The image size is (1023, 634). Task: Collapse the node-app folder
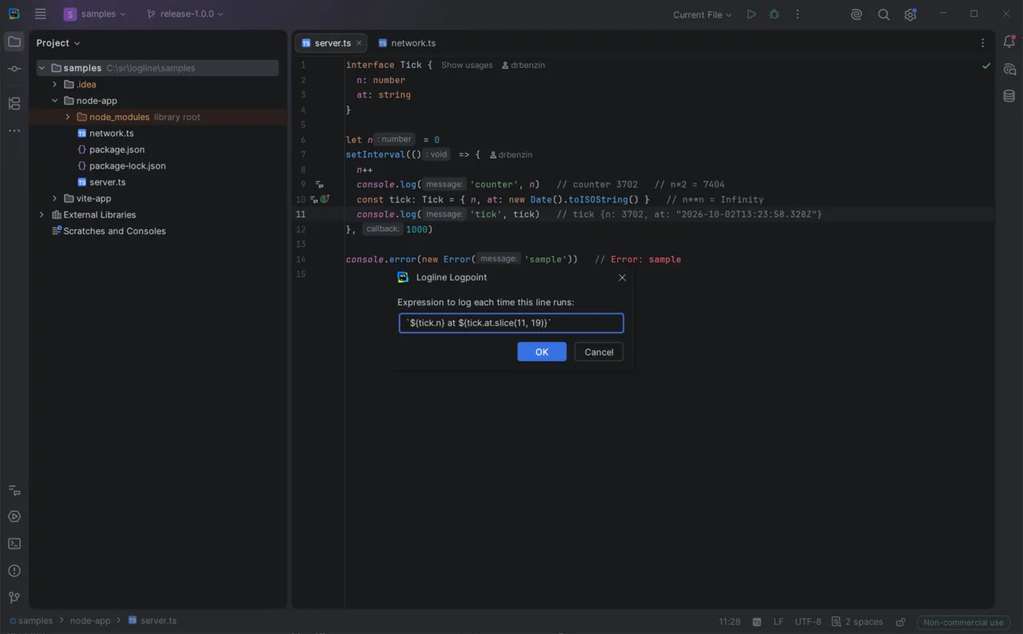click(54, 101)
